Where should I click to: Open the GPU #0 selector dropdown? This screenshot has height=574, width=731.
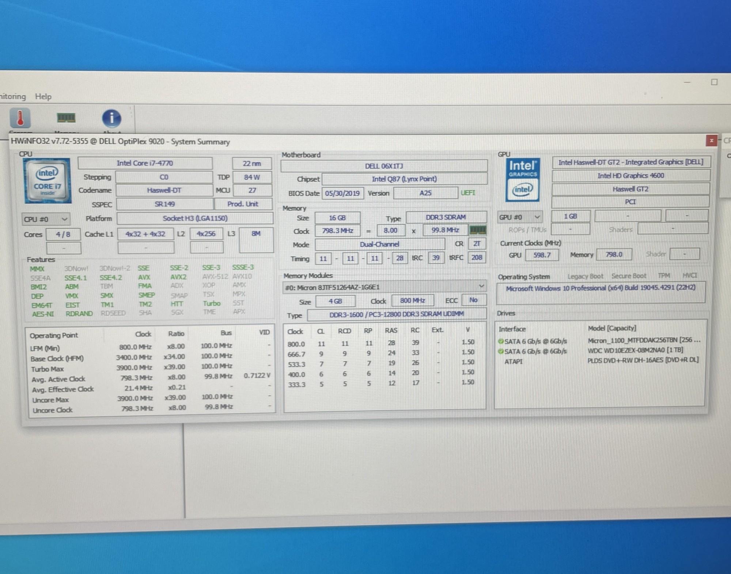tap(519, 217)
